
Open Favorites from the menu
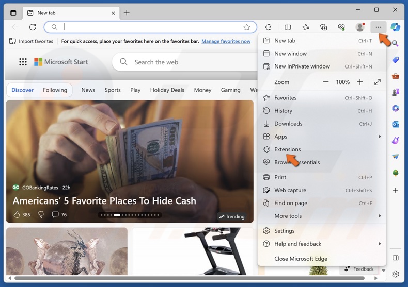coord(322,98)
